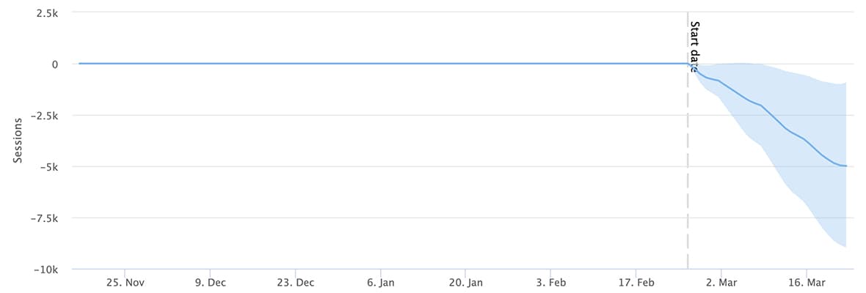Image resolution: width=866 pixels, height=293 pixels.
Task: Select the "20. Jan" x-axis label
Action: [465, 283]
